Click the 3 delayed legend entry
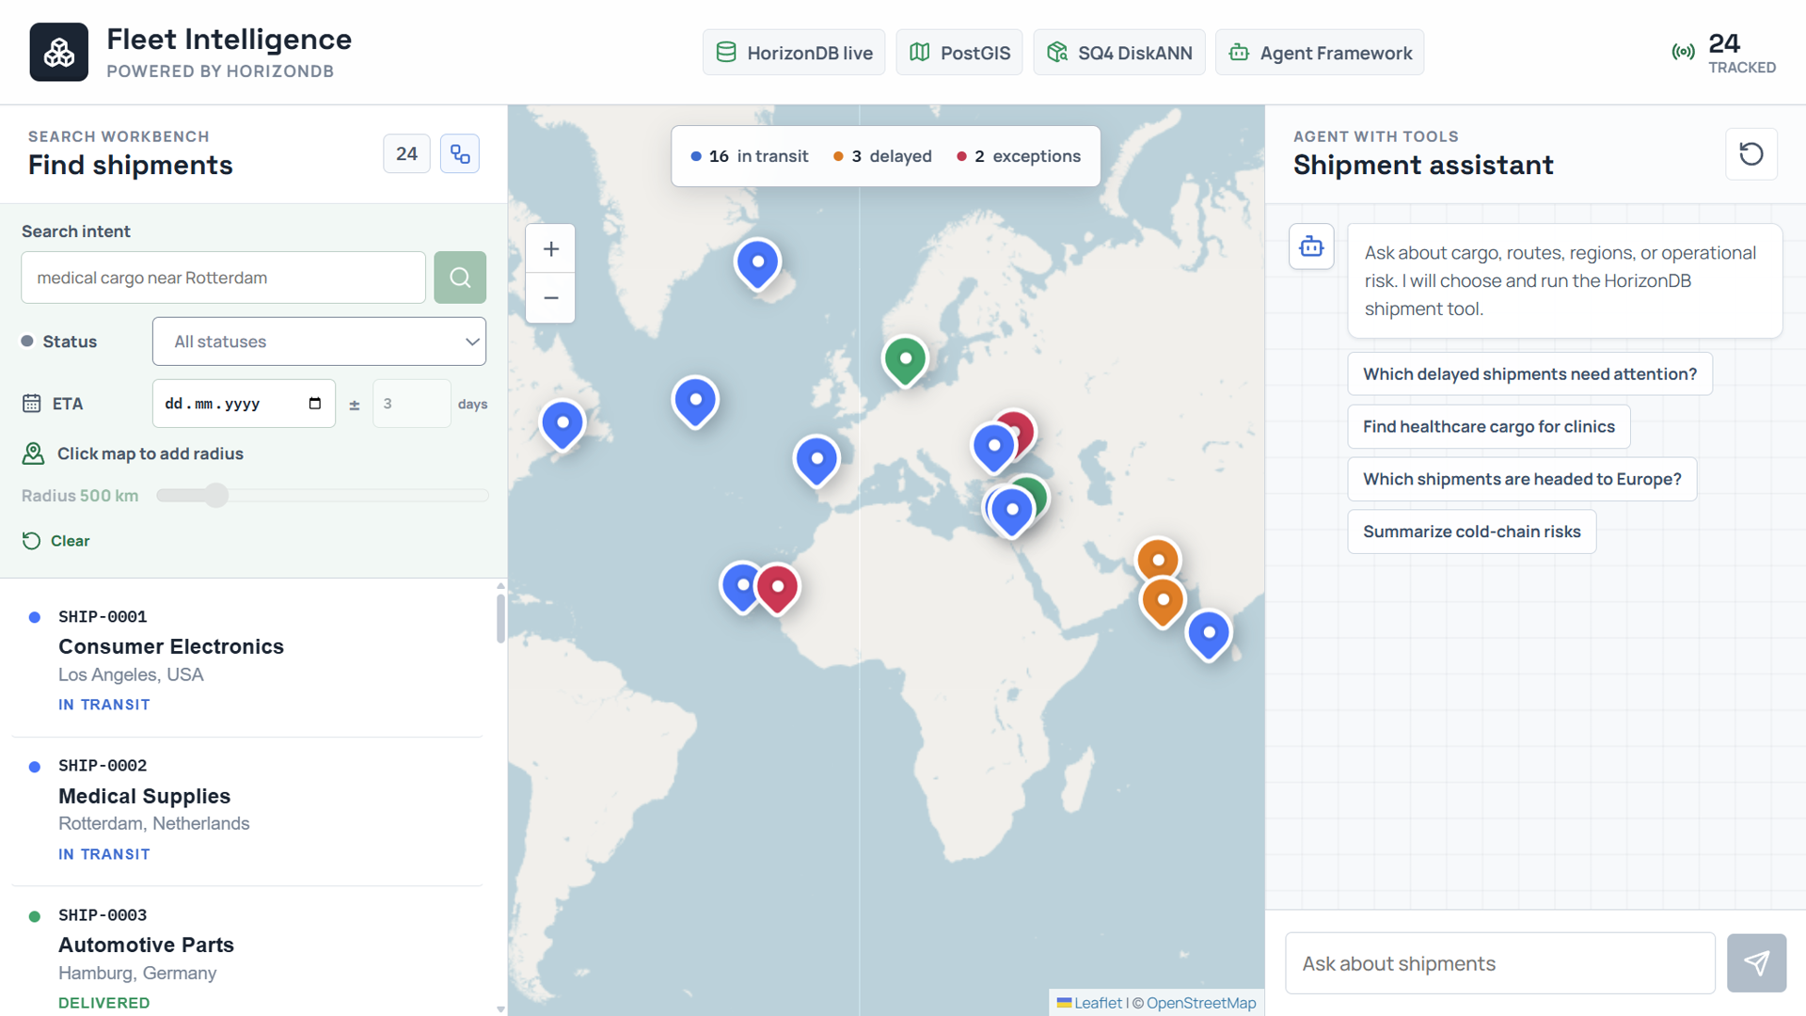The image size is (1806, 1016). [882, 156]
